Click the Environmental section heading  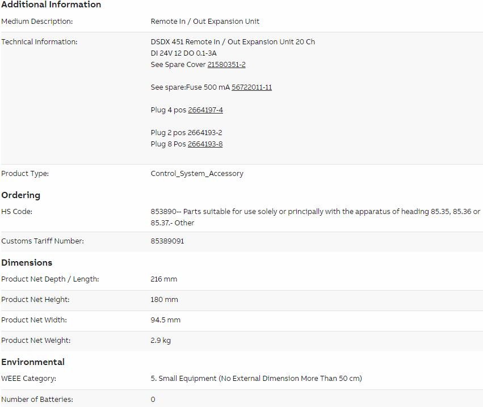[33, 362]
